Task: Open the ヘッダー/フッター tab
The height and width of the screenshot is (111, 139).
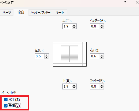Action: click(41, 12)
